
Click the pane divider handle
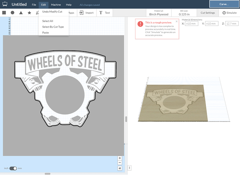[x=126, y=119]
